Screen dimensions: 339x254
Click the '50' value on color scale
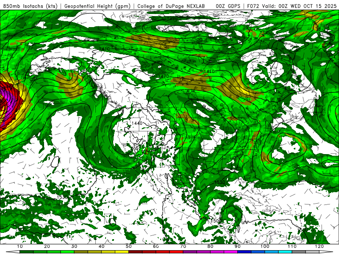129,246
